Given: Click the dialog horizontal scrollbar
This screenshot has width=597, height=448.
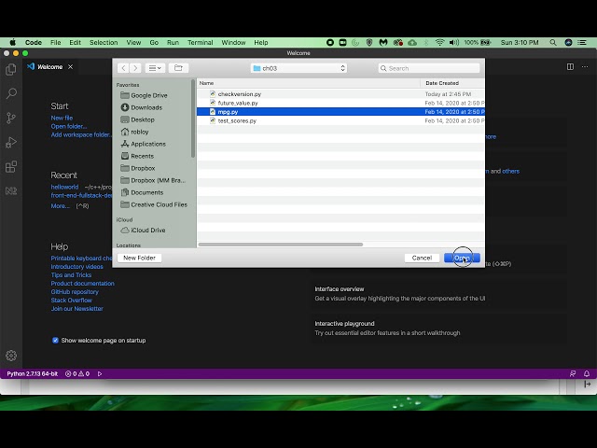Looking at the screenshot, I should click(281, 245).
